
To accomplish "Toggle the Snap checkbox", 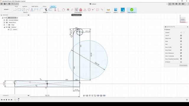I will (181, 41).
